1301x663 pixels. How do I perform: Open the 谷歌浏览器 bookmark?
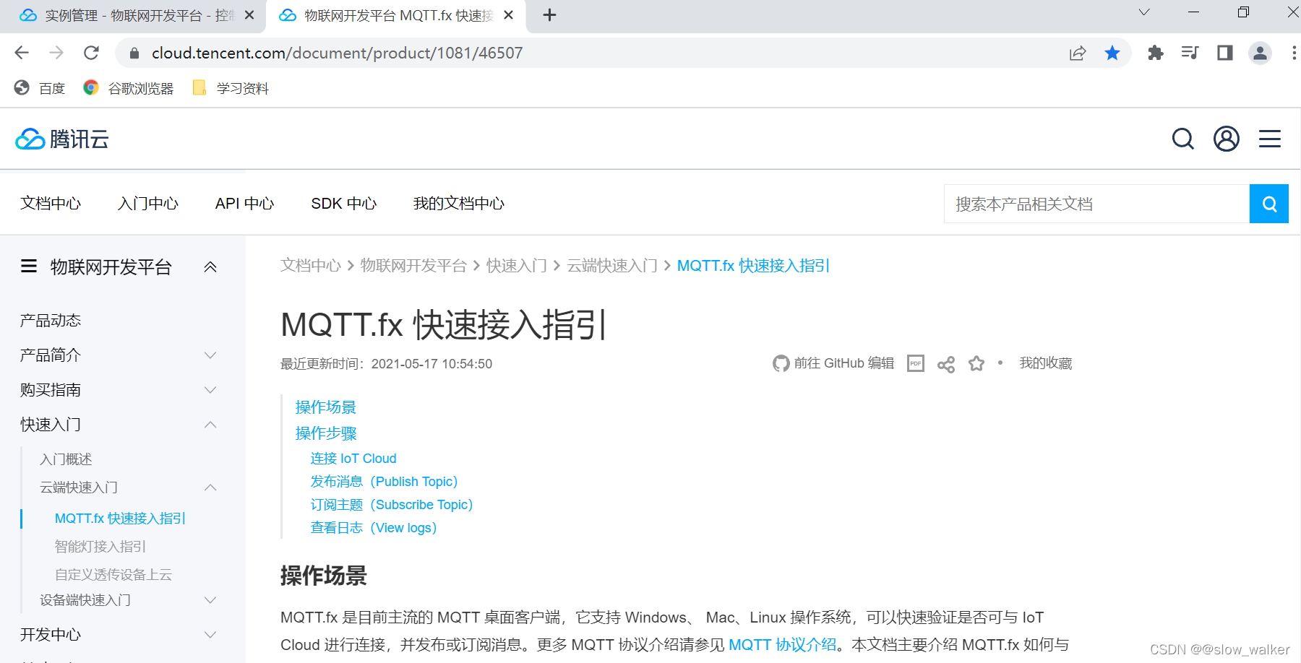129,88
